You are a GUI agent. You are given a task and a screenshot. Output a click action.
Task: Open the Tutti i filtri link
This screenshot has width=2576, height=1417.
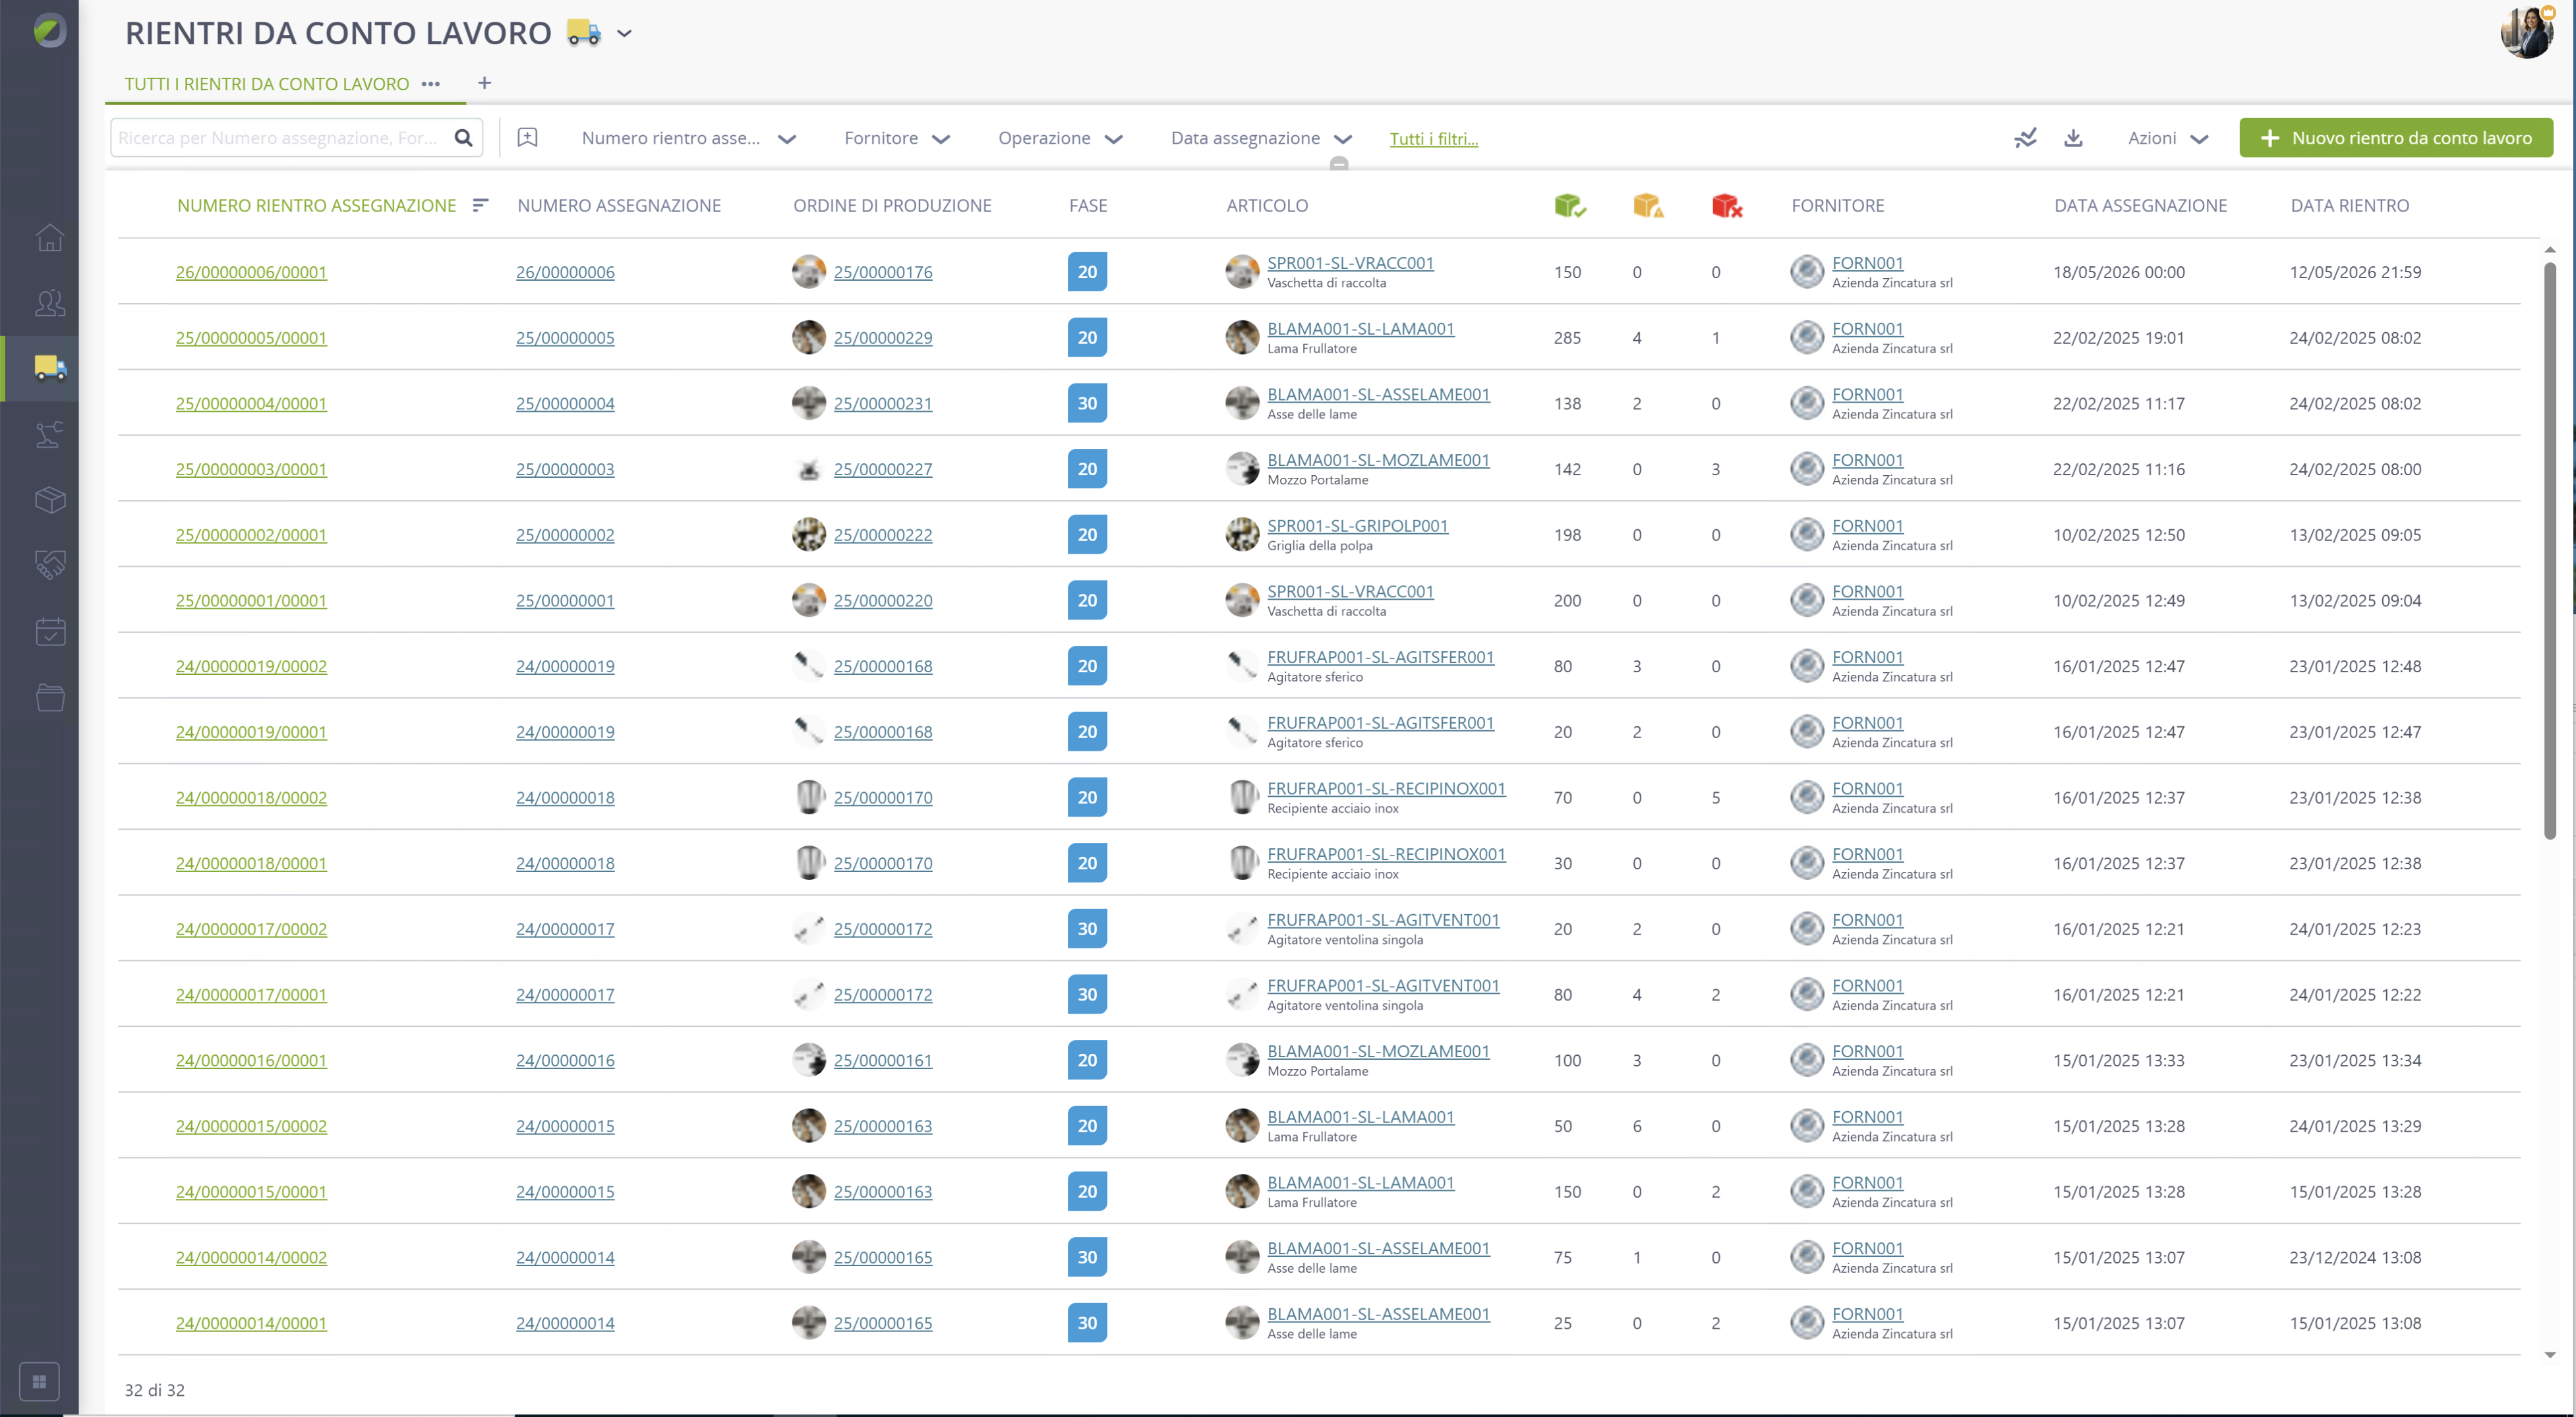pos(1433,139)
